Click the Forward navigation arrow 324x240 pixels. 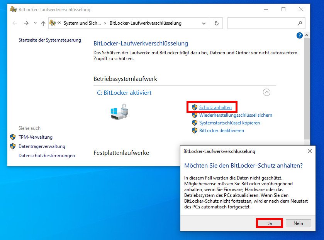26,23
